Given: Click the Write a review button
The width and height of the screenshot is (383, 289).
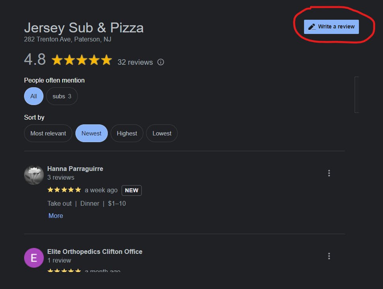Looking at the screenshot, I should pyautogui.click(x=331, y=27).
